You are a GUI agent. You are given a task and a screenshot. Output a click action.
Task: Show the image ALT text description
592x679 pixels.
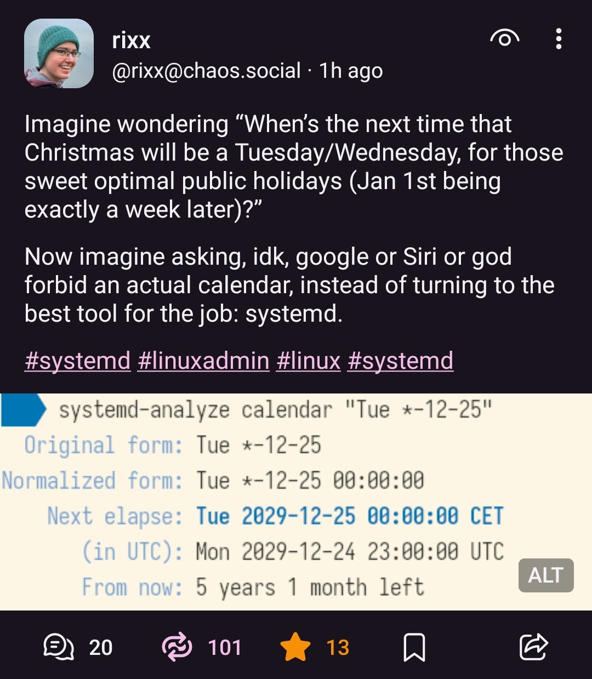click(x=545, y=575)
